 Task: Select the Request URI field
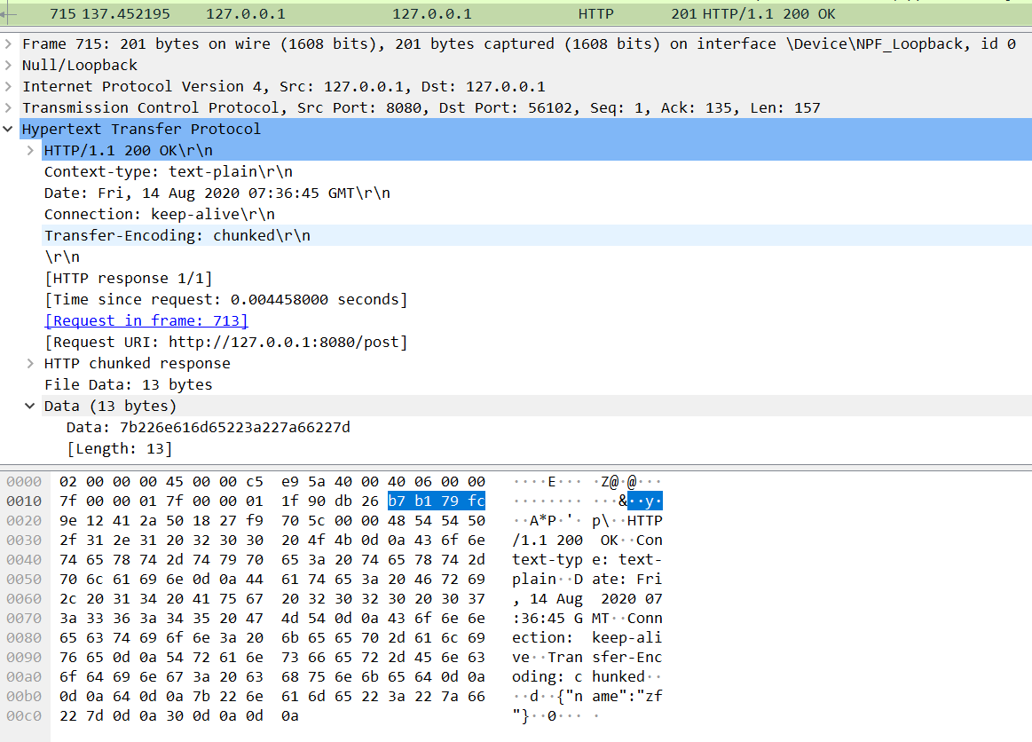[x=225, y=342]
